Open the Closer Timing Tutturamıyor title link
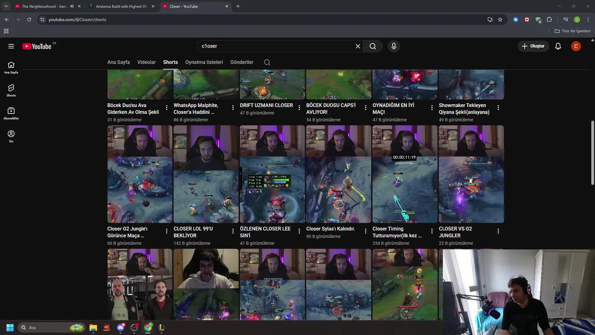The height and width of the screenshot is (335, 595). [397, 232]
